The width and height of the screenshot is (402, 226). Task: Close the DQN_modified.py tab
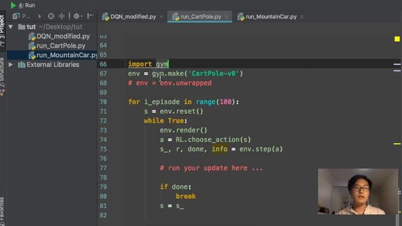click(x=161, y=17)
